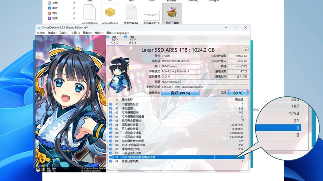Screen dimensions: 323x181
Task: Click the 良好 (99 %) health status button
Action: pos(180,93)
